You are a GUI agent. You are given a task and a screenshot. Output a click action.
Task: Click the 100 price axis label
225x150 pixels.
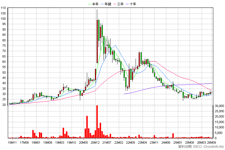pos(3,19)
